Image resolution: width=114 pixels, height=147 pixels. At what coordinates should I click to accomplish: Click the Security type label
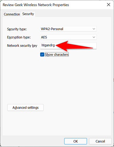[x=17, y=29]
